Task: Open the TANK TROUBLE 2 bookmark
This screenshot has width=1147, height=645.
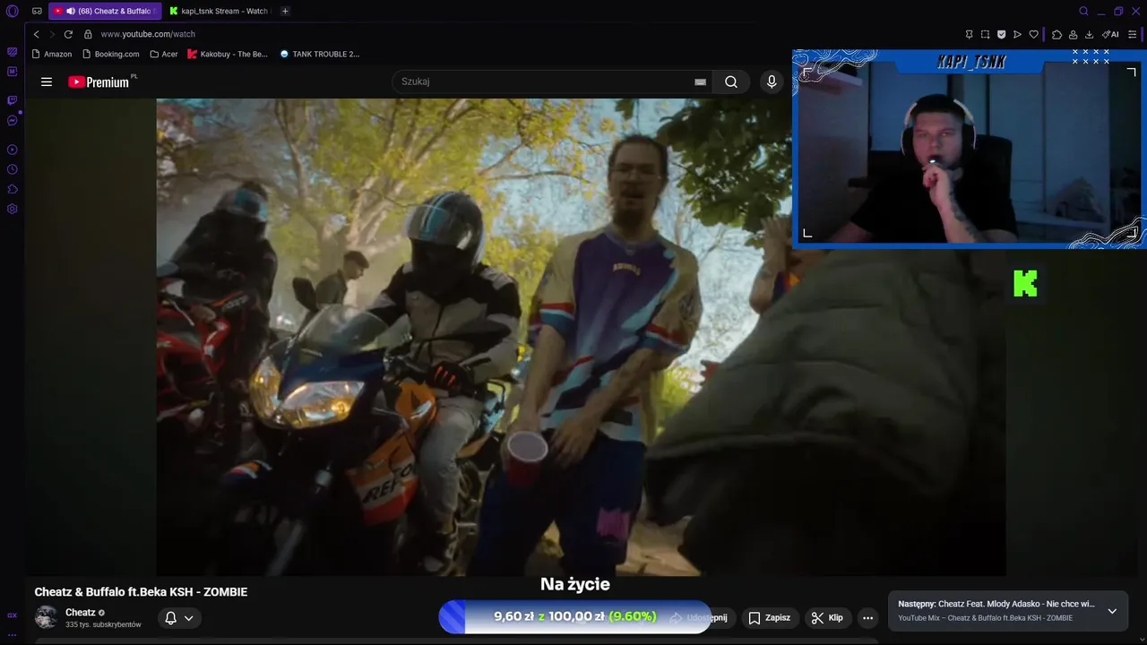Action: click(320, 54)
